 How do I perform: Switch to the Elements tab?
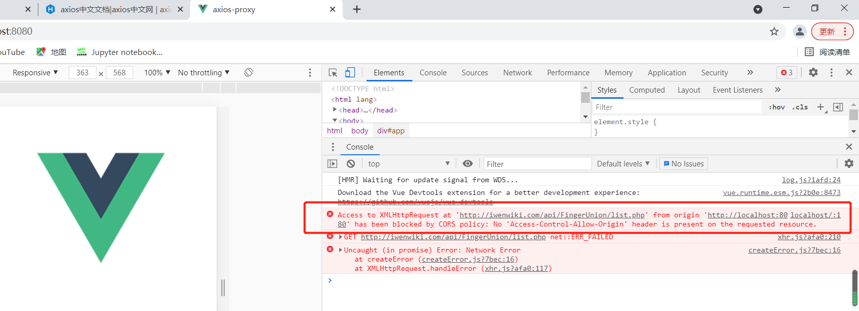389,73
